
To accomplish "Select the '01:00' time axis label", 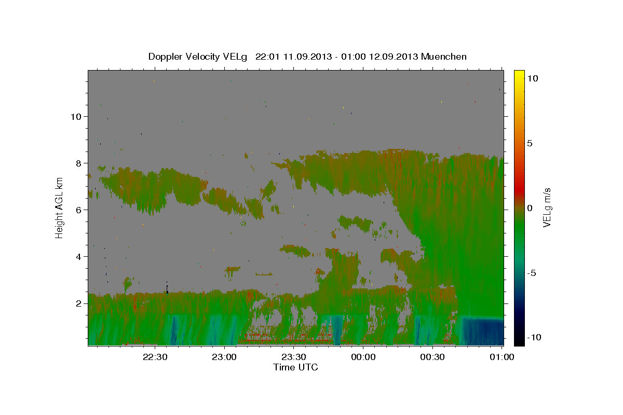I will [x=502, y=357].
